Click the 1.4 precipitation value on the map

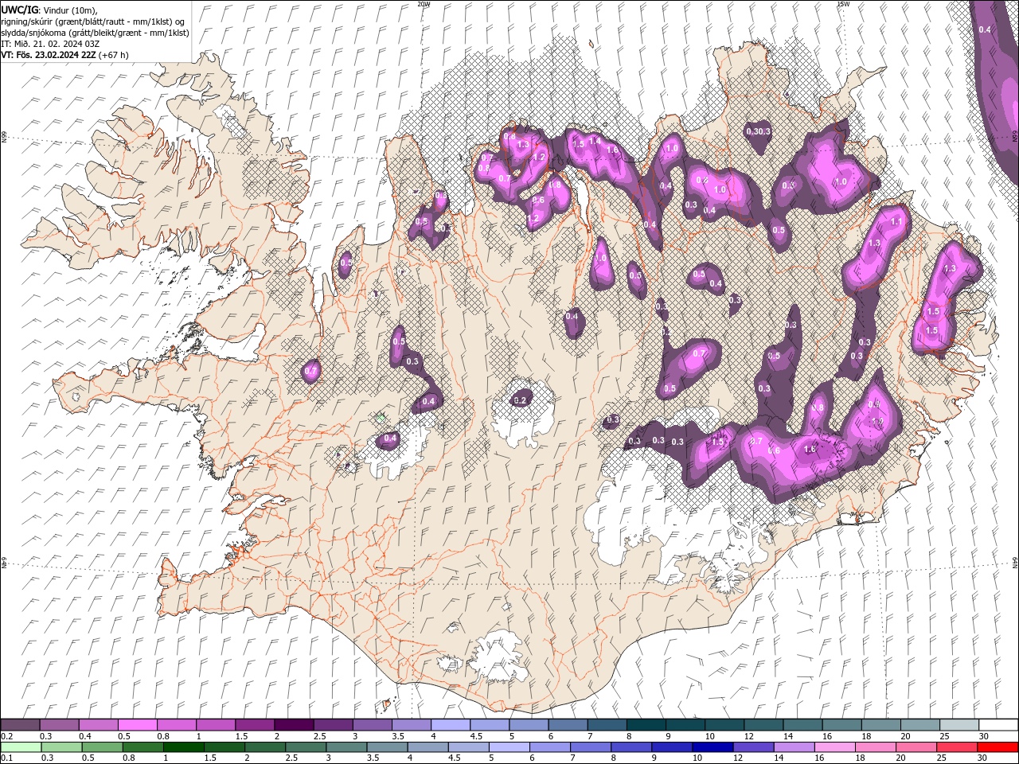tap(594, 140)
